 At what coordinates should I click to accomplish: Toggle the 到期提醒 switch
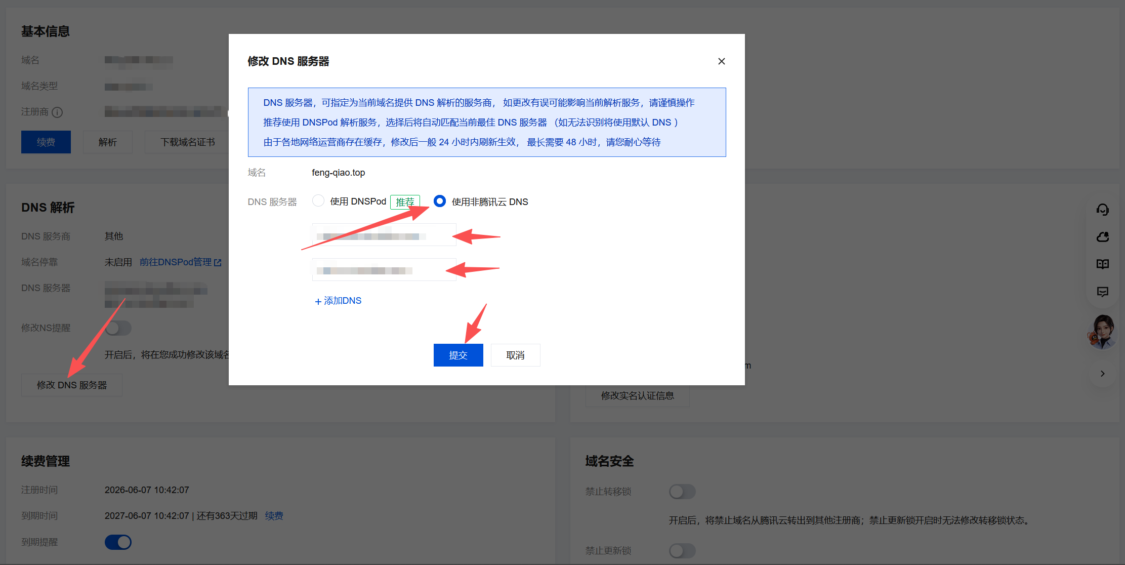(x=118, y=542)
